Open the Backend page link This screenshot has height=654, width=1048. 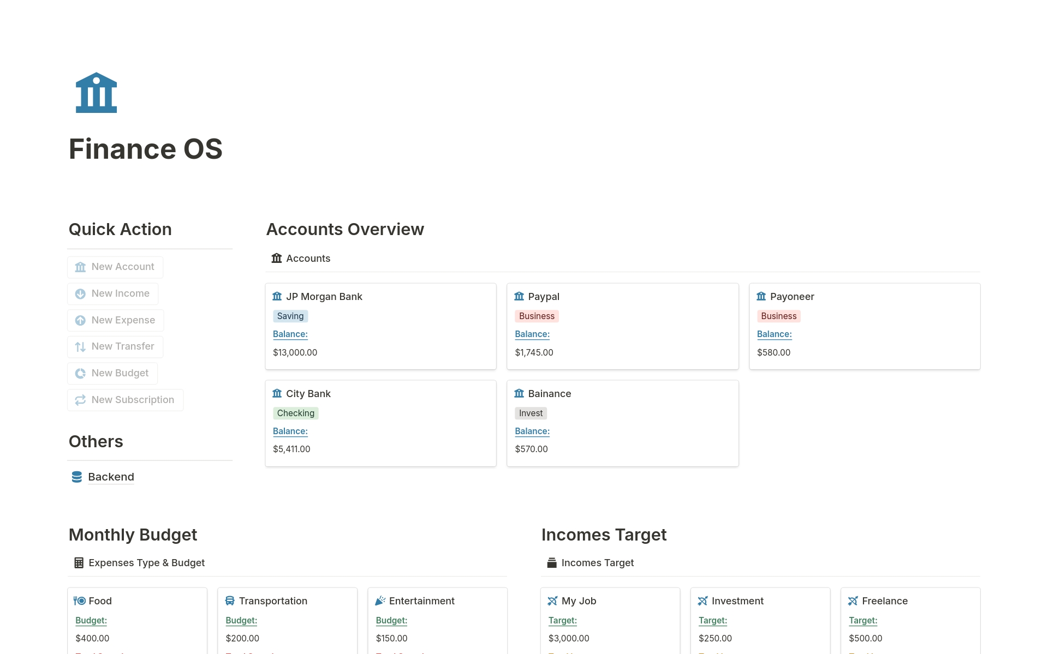click(x=111, y=477)
